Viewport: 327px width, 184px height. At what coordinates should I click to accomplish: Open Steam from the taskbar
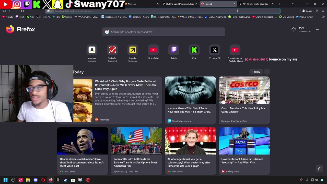(x=65, y=180)
